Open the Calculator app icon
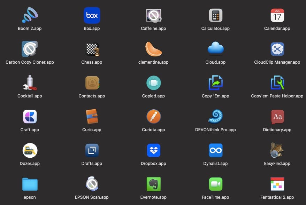306x205 pixels. (x=215, y=15)
